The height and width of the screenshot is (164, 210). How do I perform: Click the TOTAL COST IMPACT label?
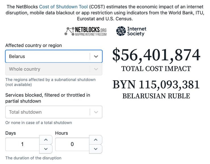click(x=156, y=69)
